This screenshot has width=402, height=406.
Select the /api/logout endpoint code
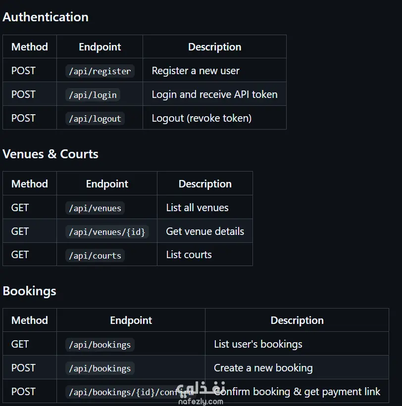click(x=95, y=118)
